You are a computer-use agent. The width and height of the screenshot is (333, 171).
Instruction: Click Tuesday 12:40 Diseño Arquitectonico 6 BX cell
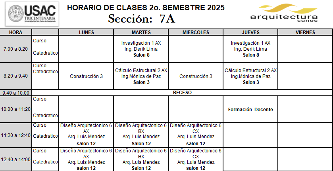pyautogui.click(x=141, y=160)
